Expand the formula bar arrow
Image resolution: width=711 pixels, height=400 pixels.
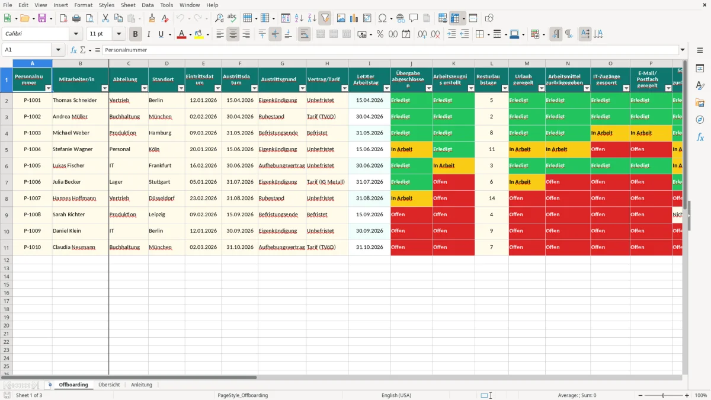click(x=683, y=50)
